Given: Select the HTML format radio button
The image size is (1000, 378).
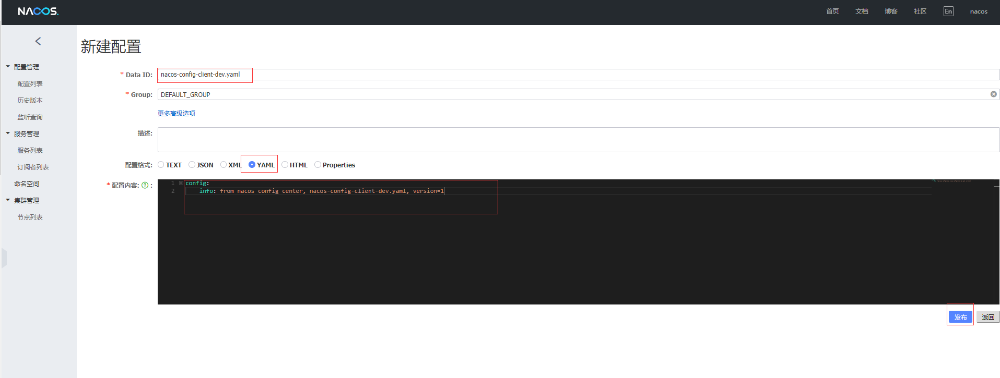Looking at the screenshot, I should tap(285, 165).
